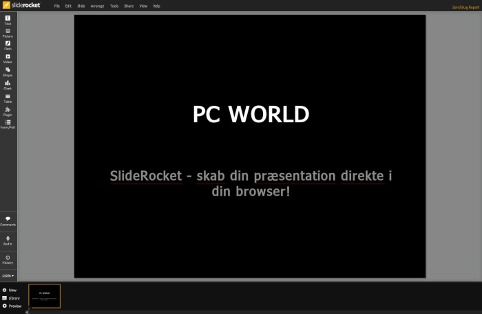The width and height of the screenshot is (482, 314).
Task: Insert a Chart
Action: pyautogui.click(x=8, y=85)
